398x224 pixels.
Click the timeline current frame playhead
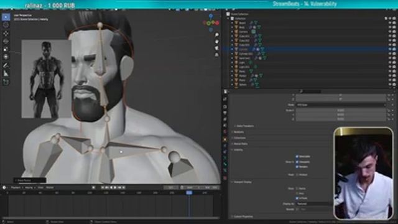[189, 193]
